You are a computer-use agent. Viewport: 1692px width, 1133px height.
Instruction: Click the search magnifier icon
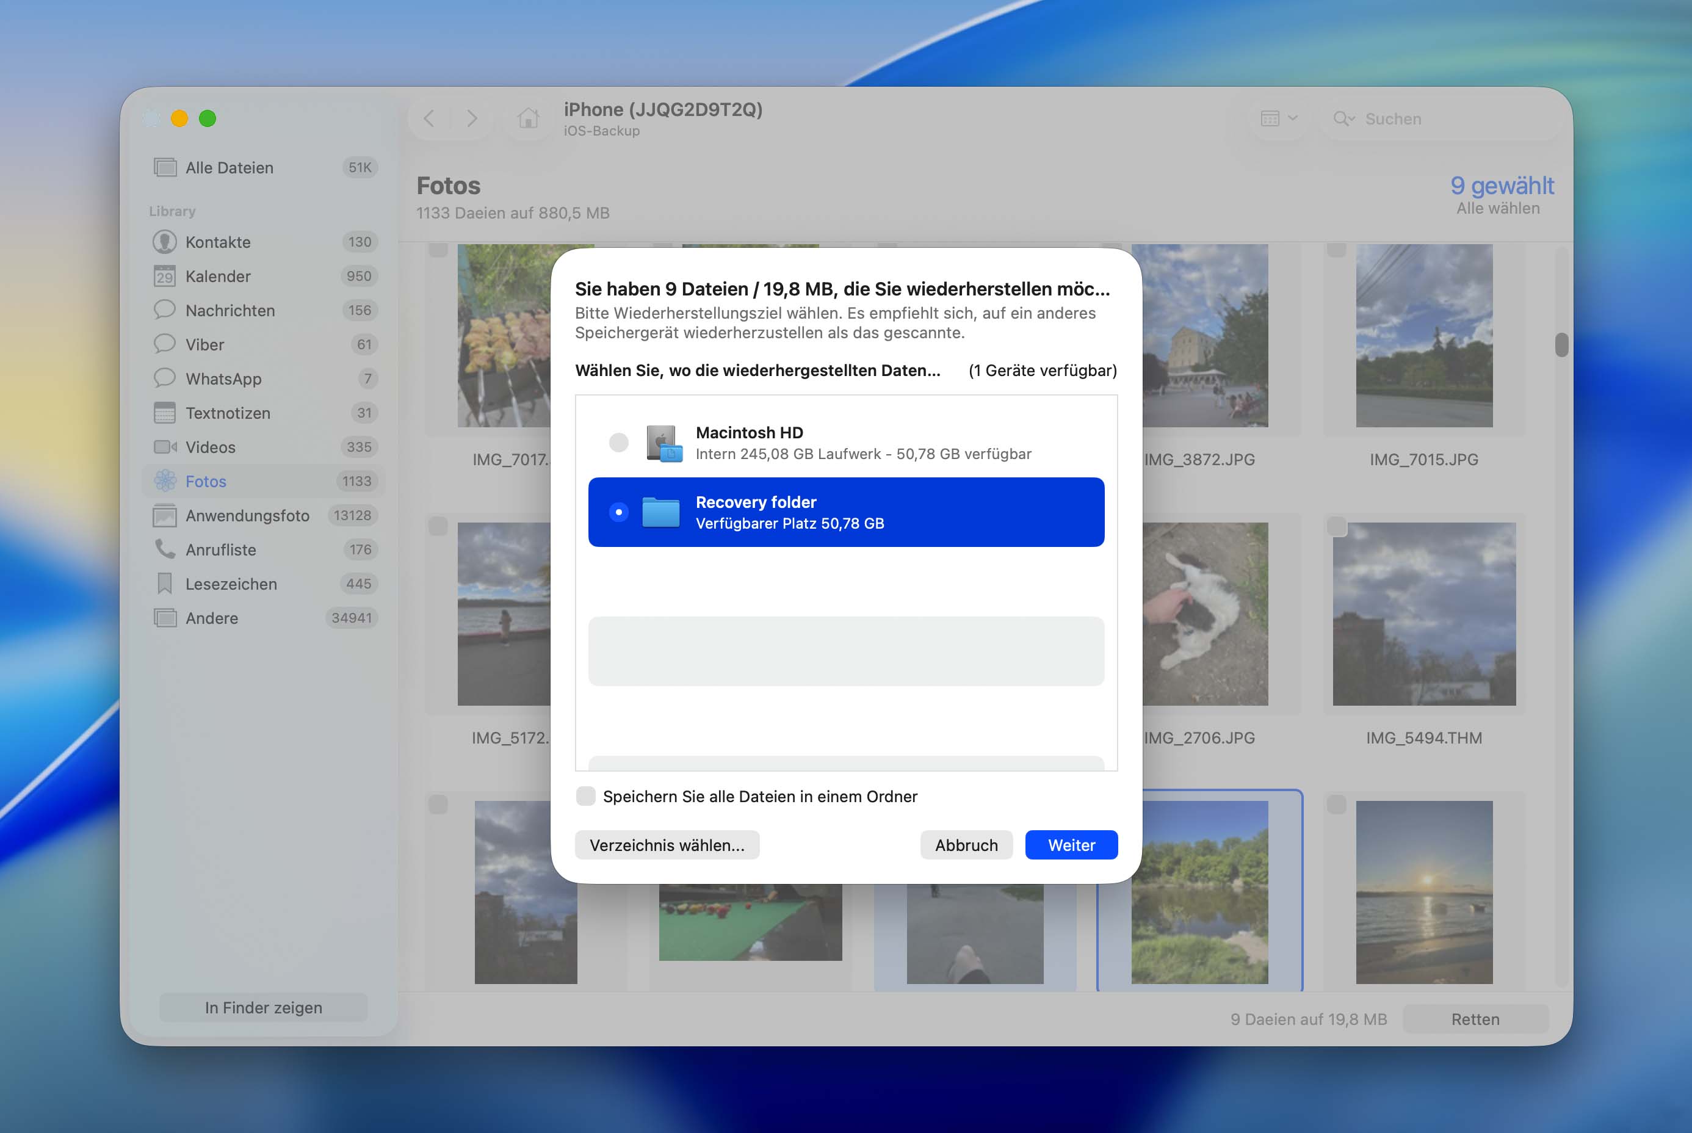tap(1343, 118)
